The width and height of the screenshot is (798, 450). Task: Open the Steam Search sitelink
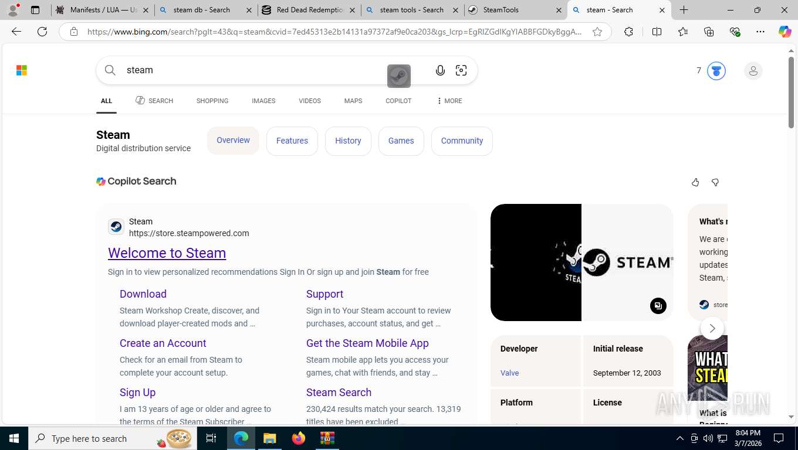click(x=339, y=393)
